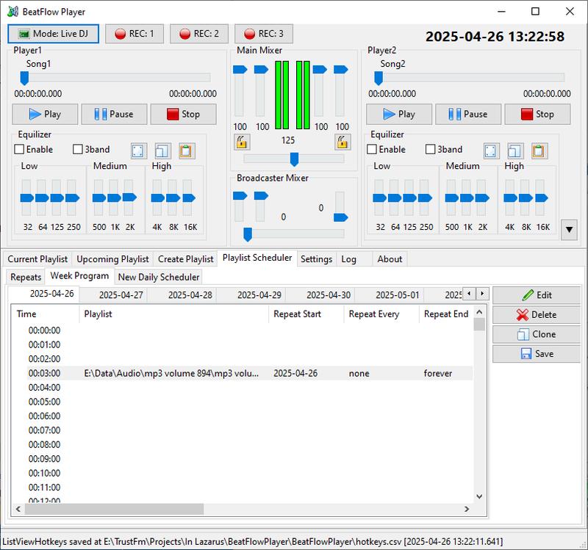Switch to the Settings tab
The width and height of the screenshot is (588, 550).
point(316,259)
